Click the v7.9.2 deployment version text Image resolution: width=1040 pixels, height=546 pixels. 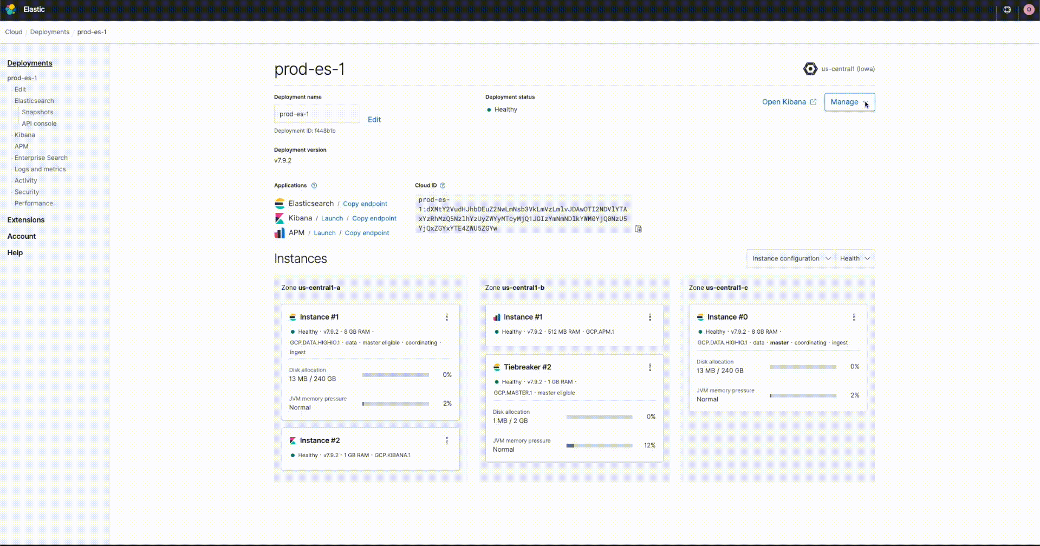283,160
